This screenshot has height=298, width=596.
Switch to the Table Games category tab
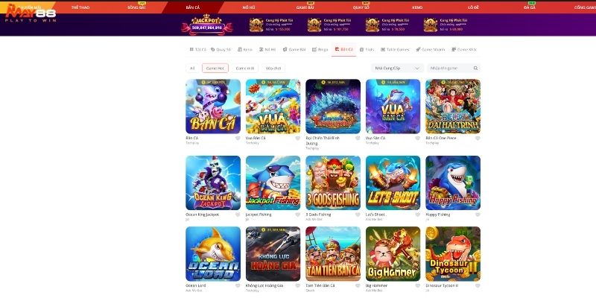point(395,49)
